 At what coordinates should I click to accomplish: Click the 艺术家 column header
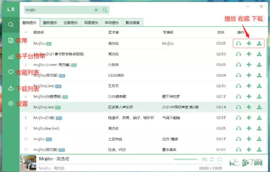tap(113, 32)
